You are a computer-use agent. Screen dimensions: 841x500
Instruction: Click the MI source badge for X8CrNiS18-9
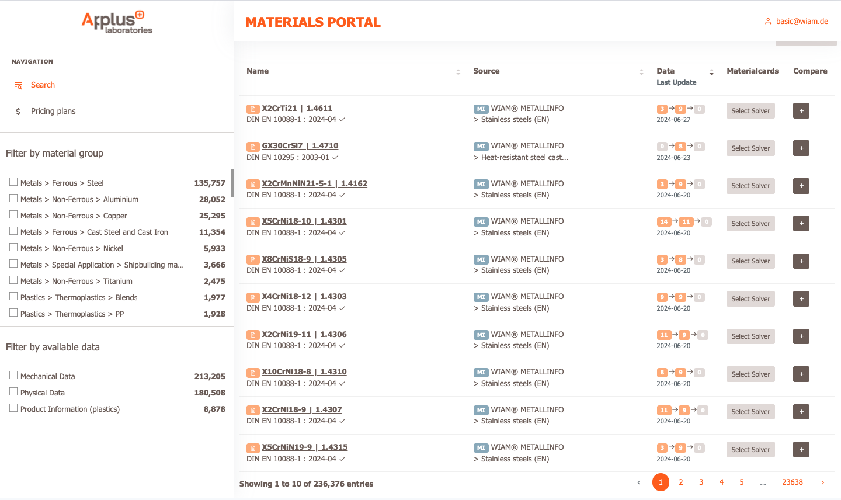[x=481, y=259]
